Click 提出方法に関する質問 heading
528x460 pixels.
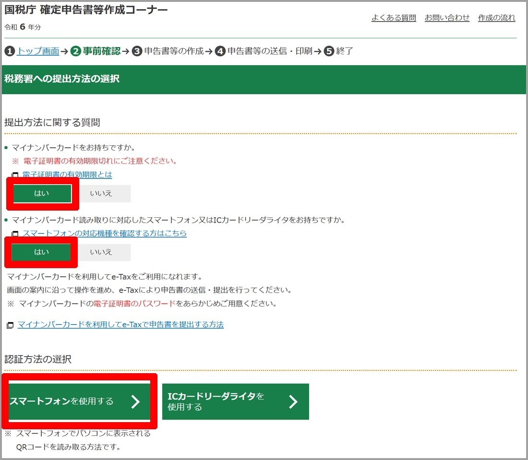[x=52, y=122]
